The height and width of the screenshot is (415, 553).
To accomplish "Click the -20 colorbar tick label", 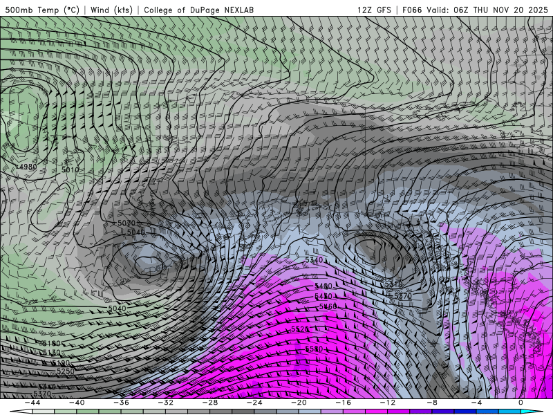I will 299,403.
